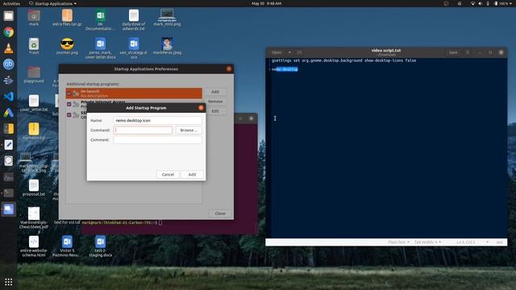
Task: Launch Visual Studio Code from the dock
Action: point(9,97)
